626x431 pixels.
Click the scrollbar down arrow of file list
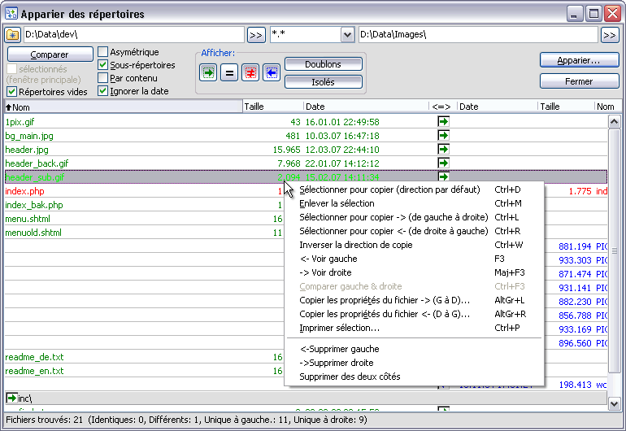tap(614, 404)
